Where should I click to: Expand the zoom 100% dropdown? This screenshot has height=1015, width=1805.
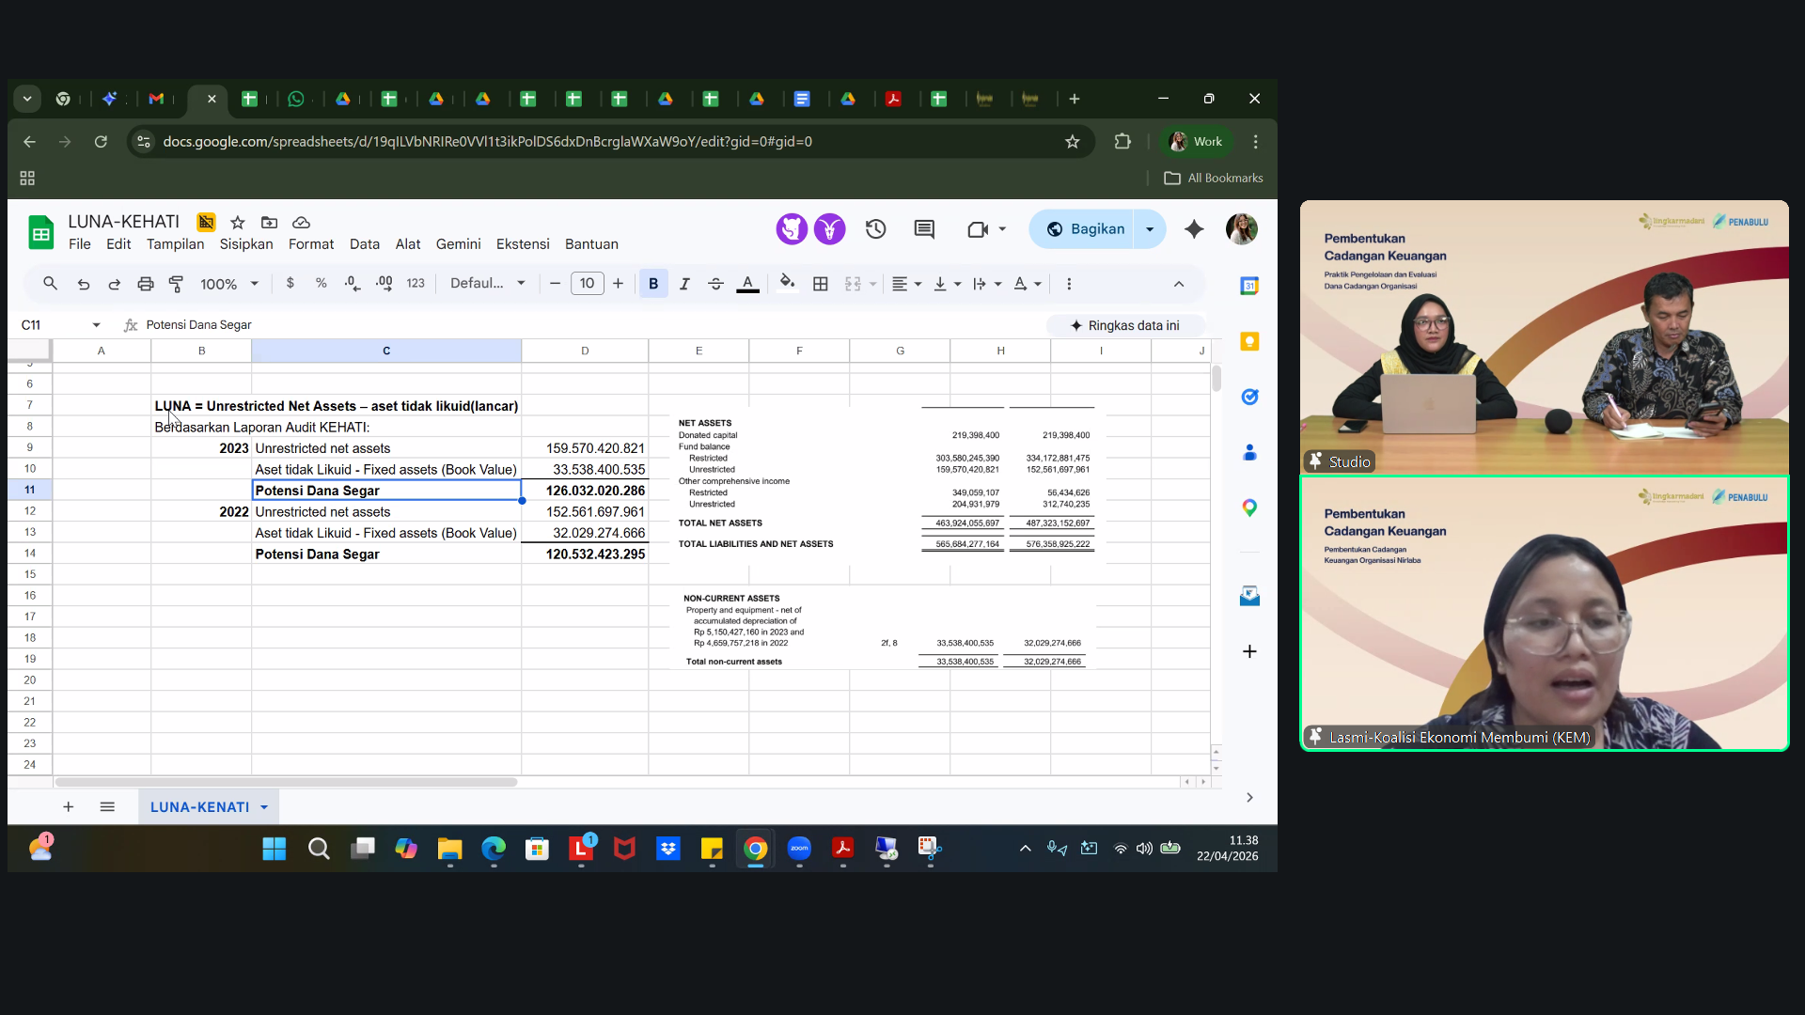pos(229,284)
